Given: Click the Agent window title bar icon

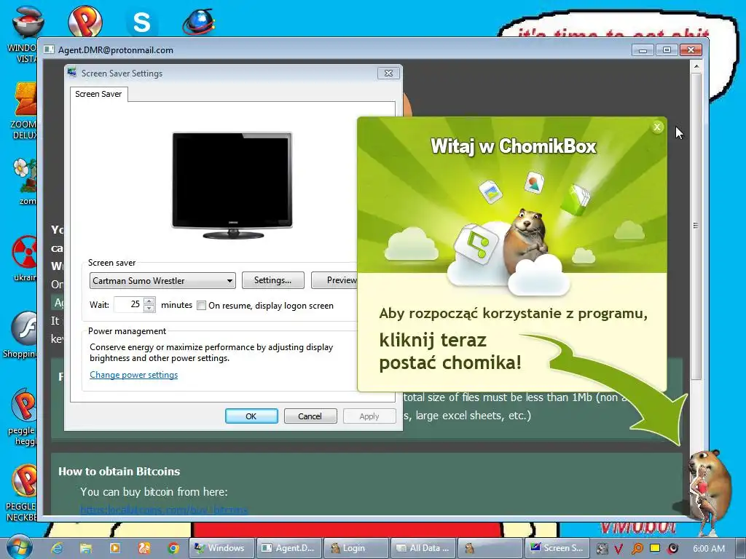Looking at the screenshot, I should tap(49, 49).
